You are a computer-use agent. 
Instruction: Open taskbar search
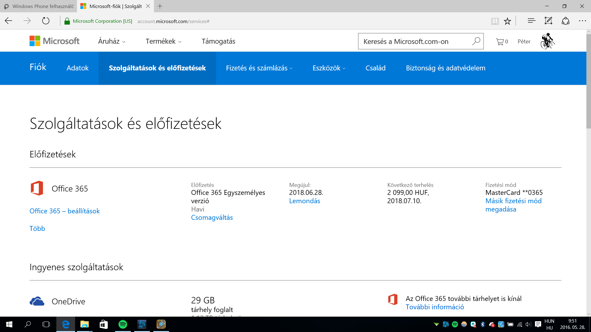(28, 324)
